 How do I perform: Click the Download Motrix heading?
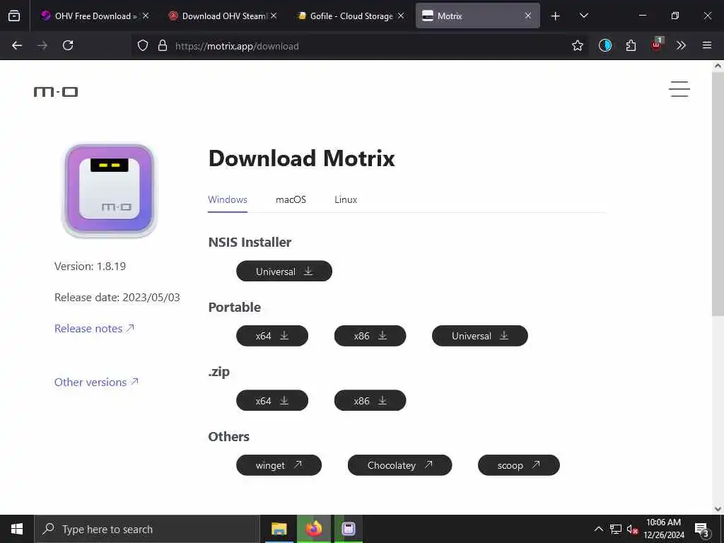tap(301, 158)
